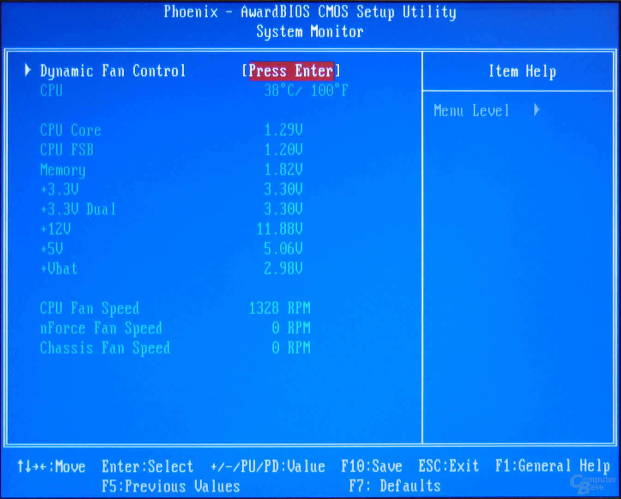
Task: Click the CPU temperature value 38°C/ 100°F
Action: coord(306,91)
